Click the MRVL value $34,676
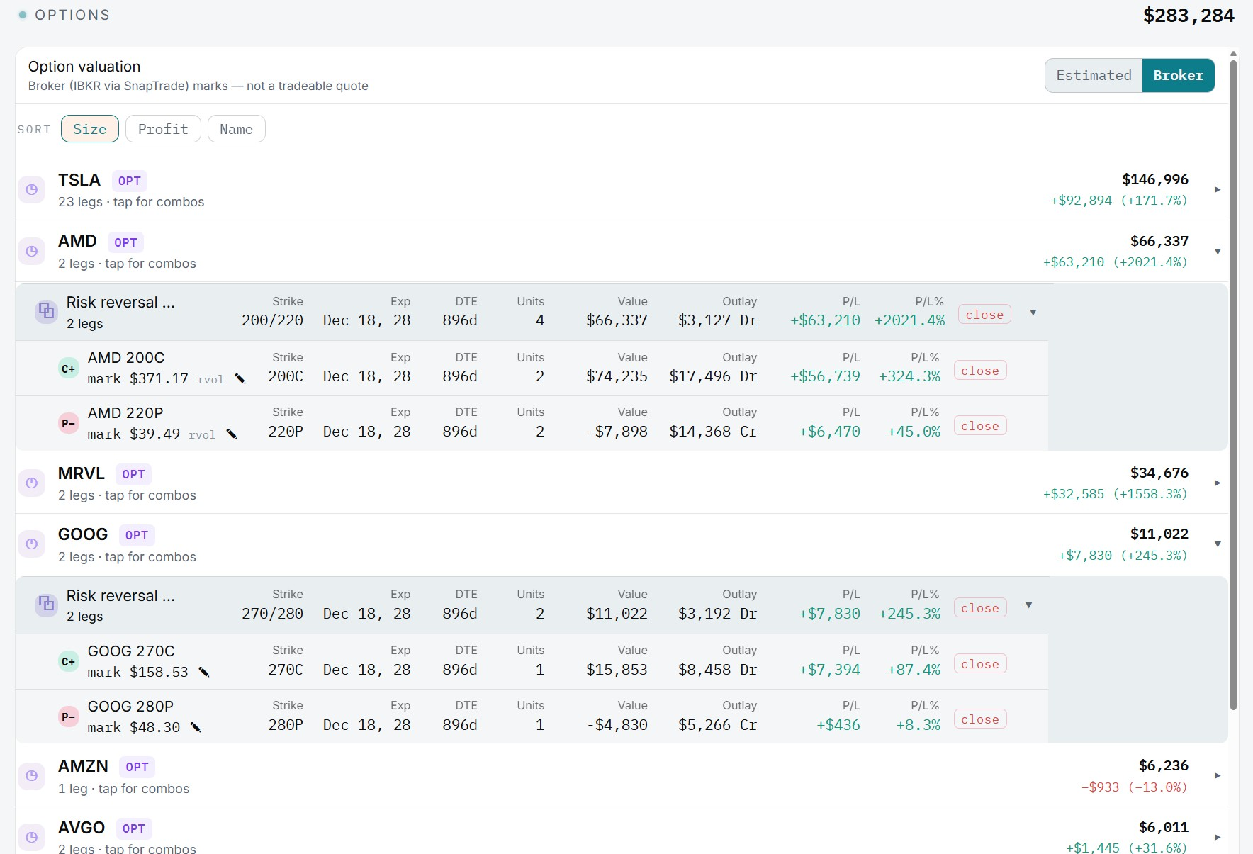Screen dimensions: 1253x854 coord(1159,473)
